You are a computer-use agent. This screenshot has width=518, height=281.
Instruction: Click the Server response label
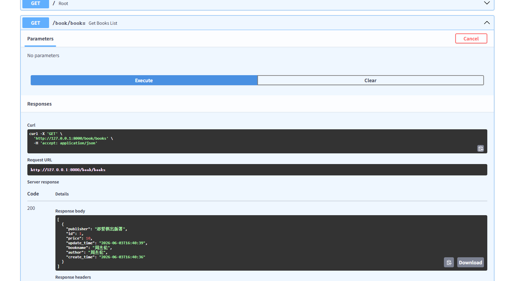point(43,182)
